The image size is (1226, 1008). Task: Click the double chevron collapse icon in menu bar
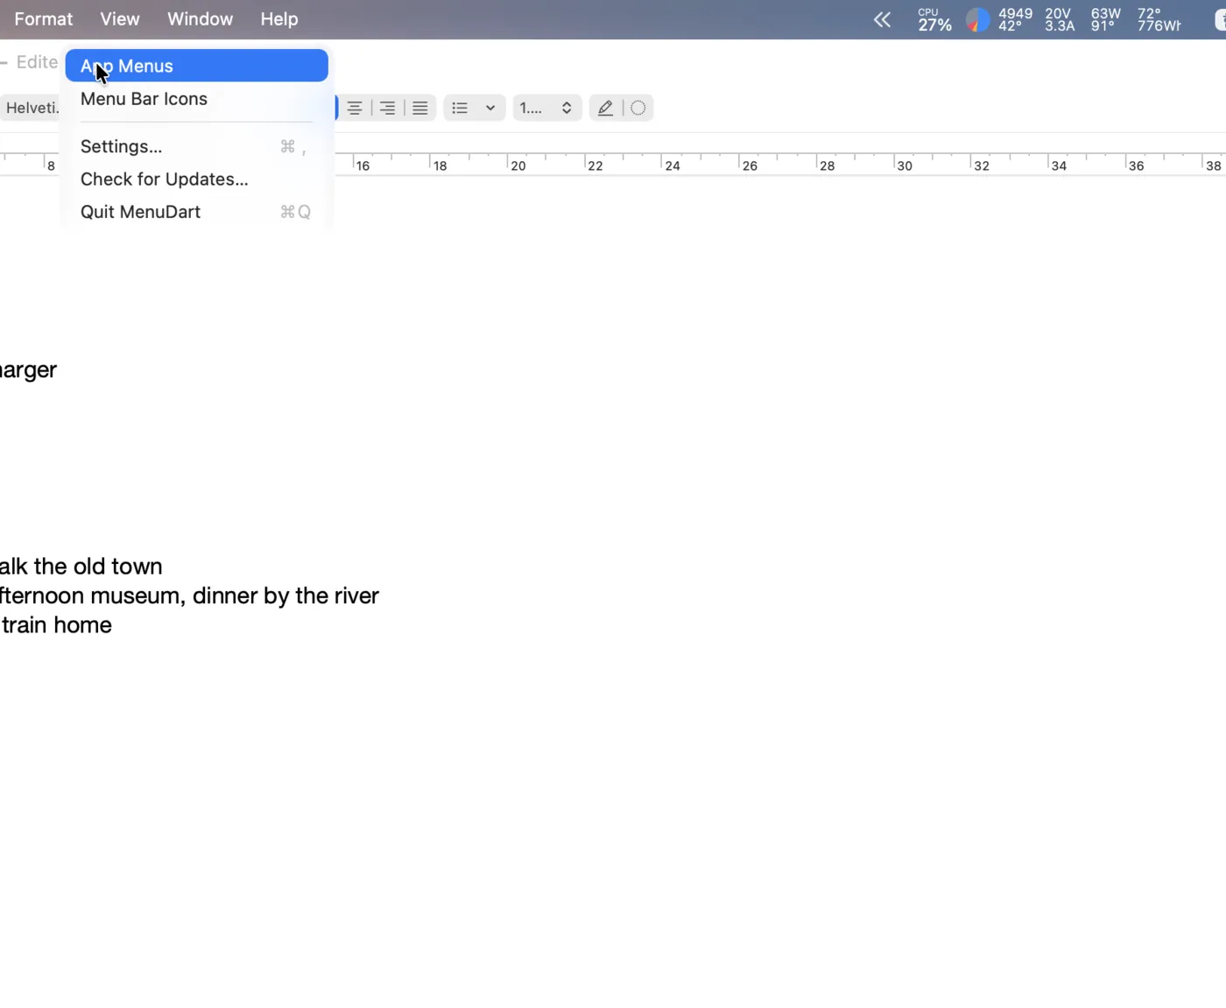(x=882, y=19)
